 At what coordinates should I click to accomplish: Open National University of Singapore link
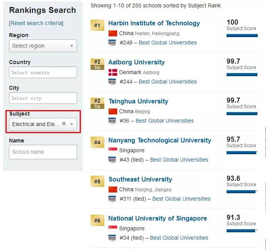157,218
